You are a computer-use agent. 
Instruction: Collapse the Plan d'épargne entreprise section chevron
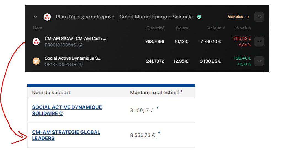(36, 17)
